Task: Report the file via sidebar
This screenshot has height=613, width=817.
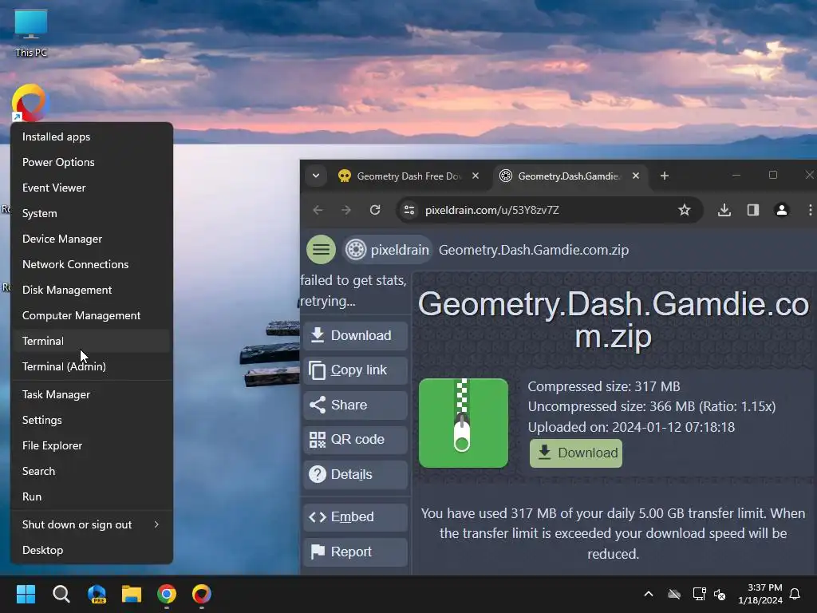Action: [x=355, y=552]
